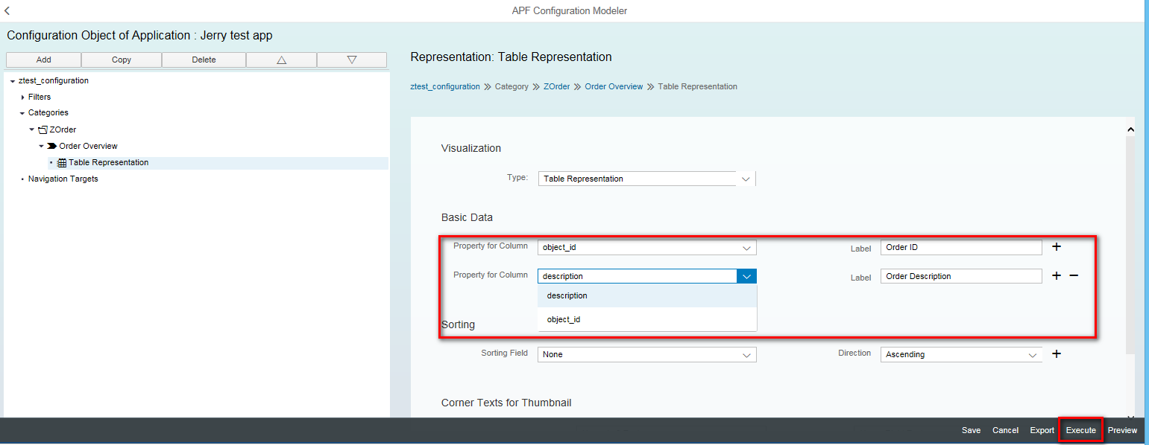The width and height of the screenshot is (1149, 445).
Task: Click Execute in the footer bar
Action: click(x=1080, y=430)
